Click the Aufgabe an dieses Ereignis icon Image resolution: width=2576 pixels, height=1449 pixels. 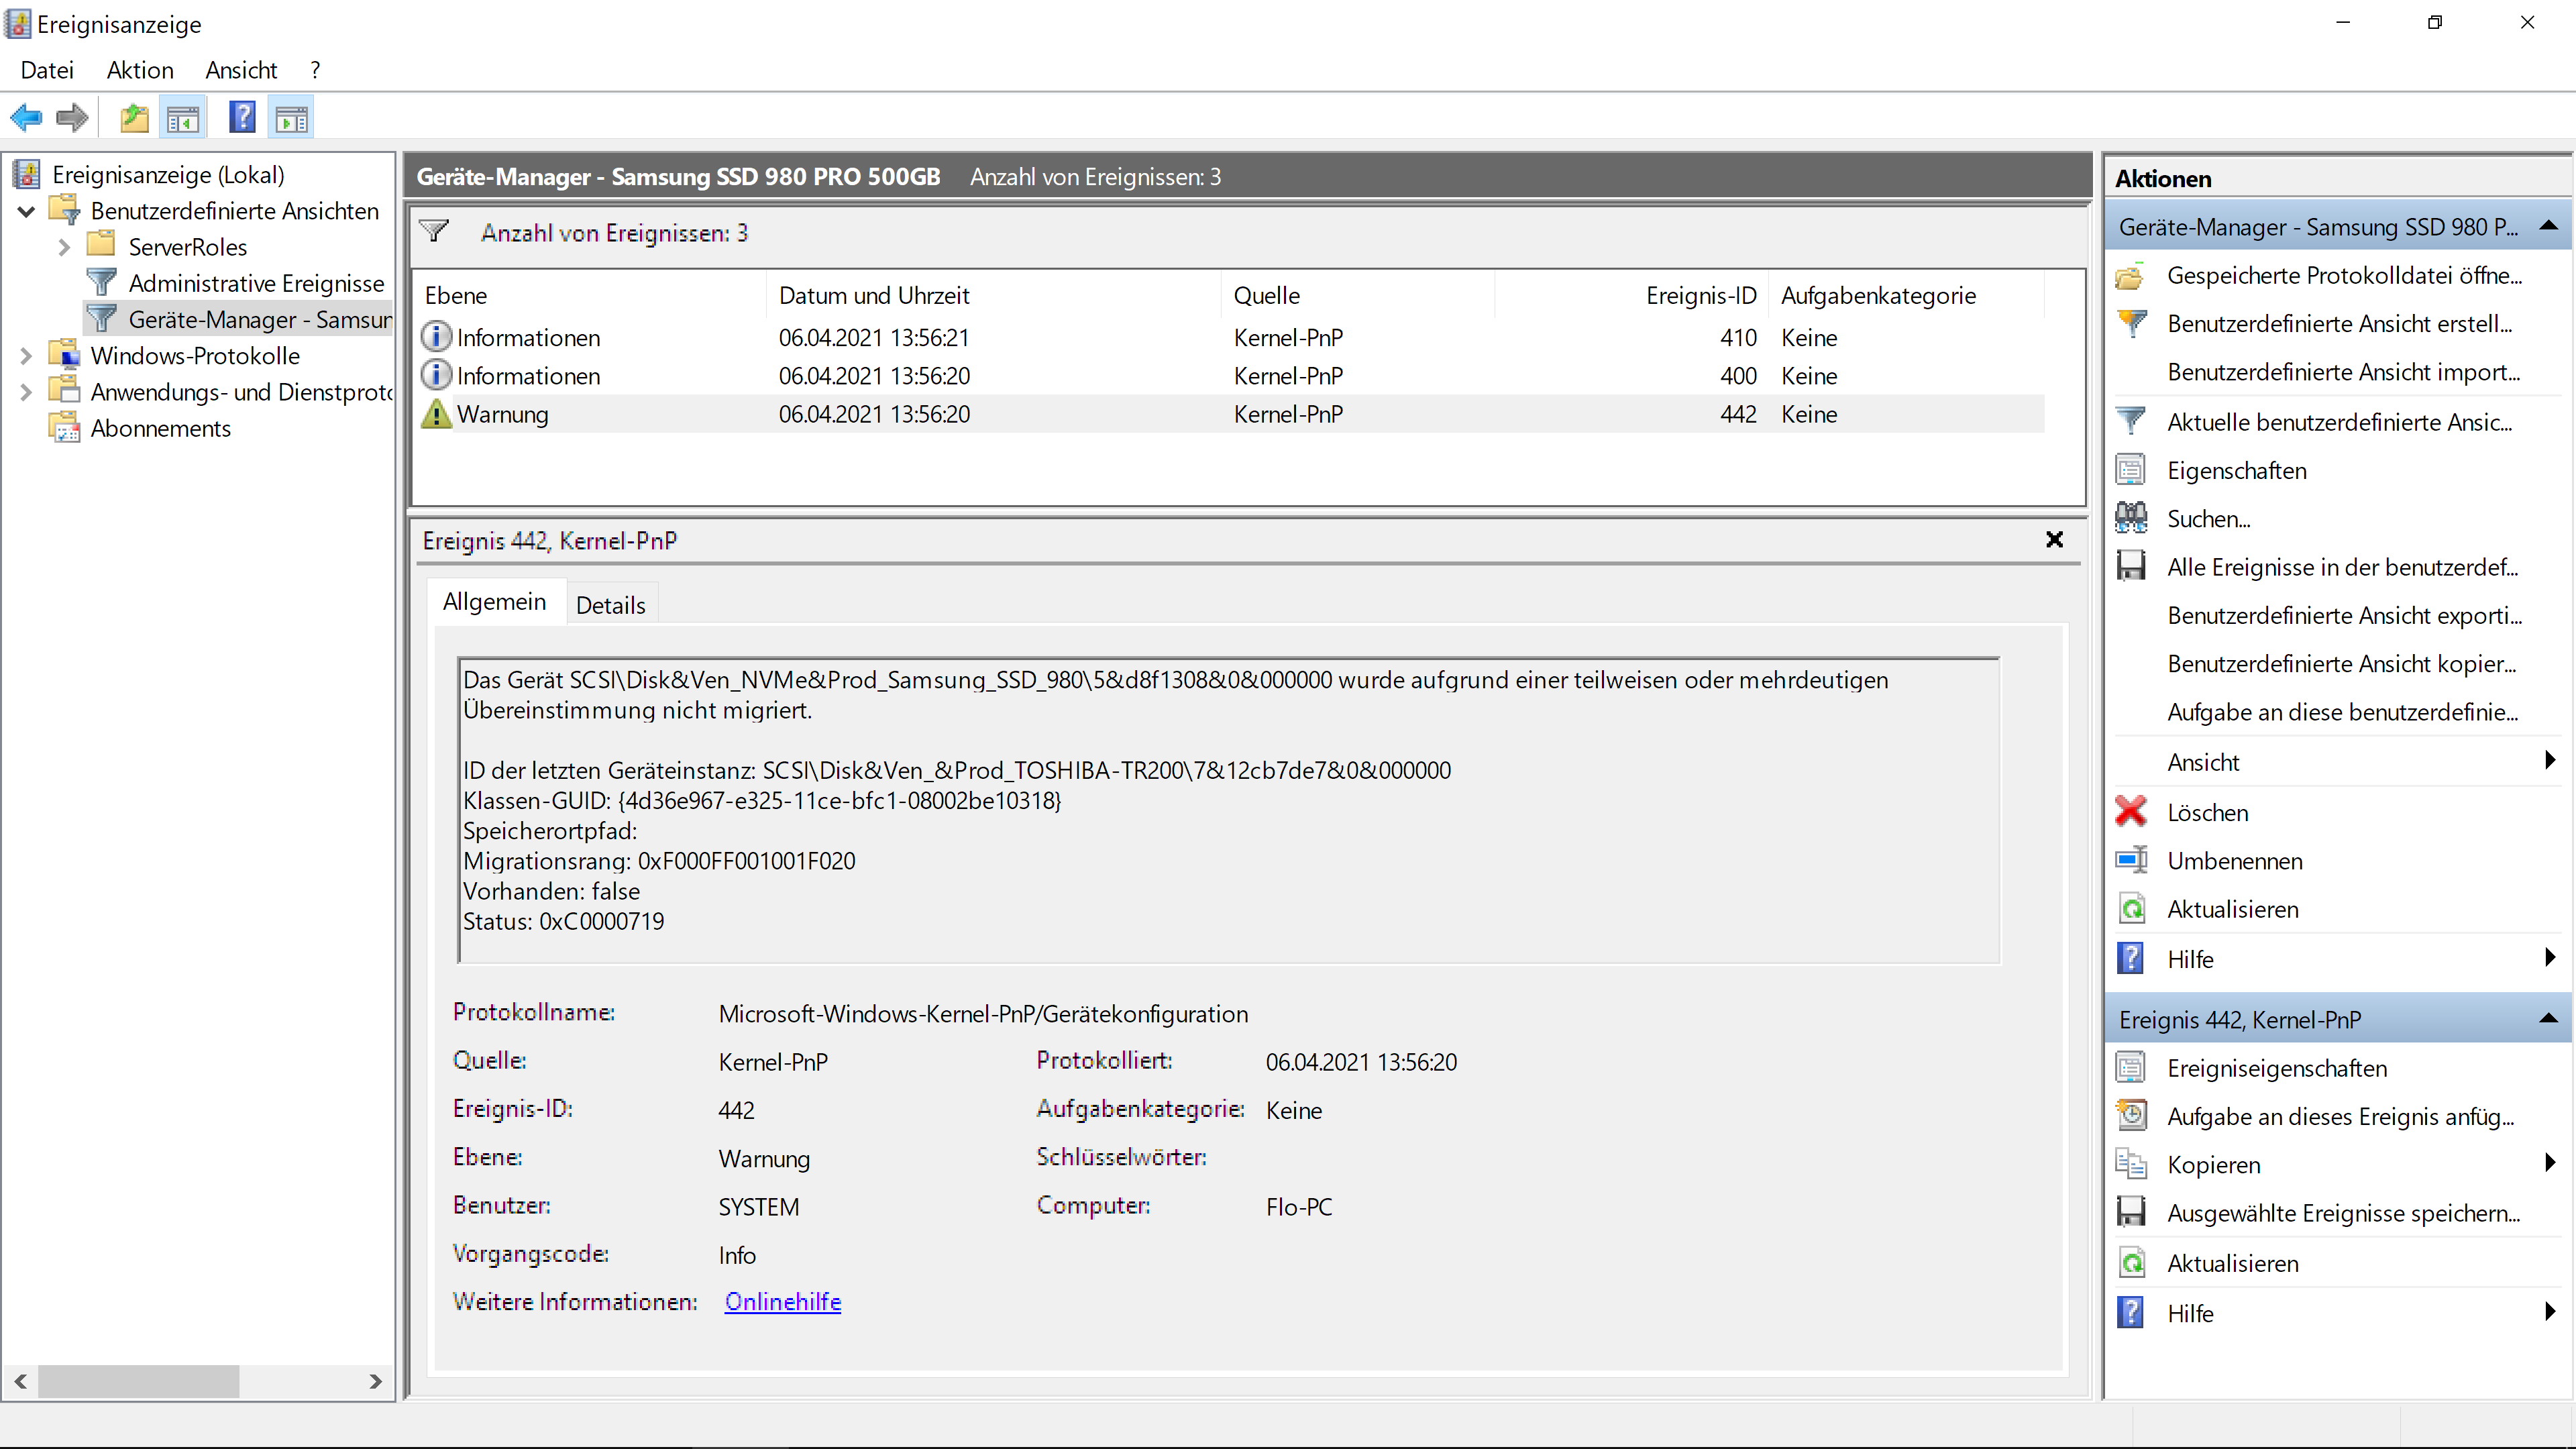click(x=2131, y=1116)
